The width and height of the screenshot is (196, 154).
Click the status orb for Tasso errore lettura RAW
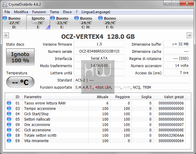click(9, 103)
